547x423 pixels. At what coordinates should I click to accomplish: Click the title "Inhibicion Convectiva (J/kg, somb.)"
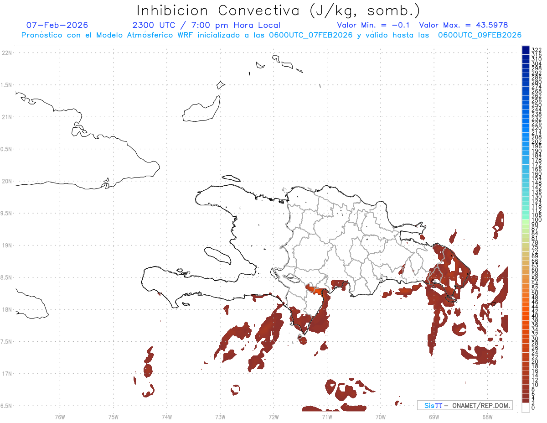point(278,11)
